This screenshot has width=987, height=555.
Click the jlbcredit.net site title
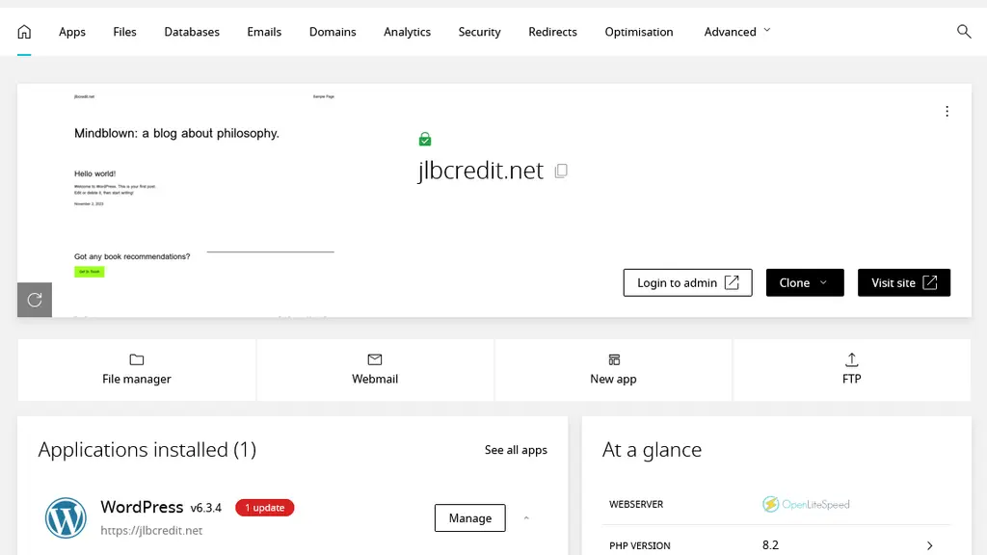pos(481,171)
